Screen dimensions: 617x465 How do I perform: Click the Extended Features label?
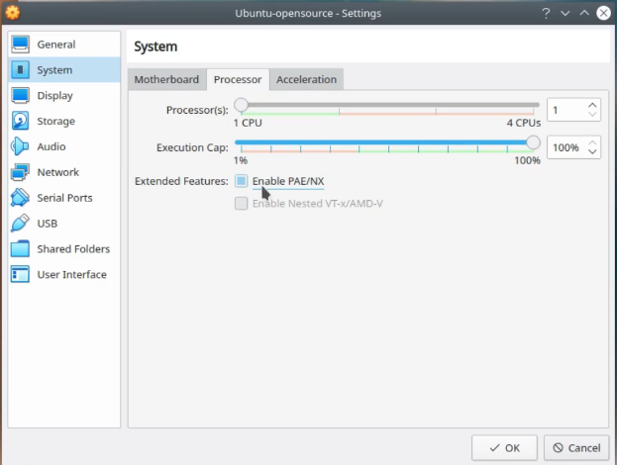pos(181,181)
